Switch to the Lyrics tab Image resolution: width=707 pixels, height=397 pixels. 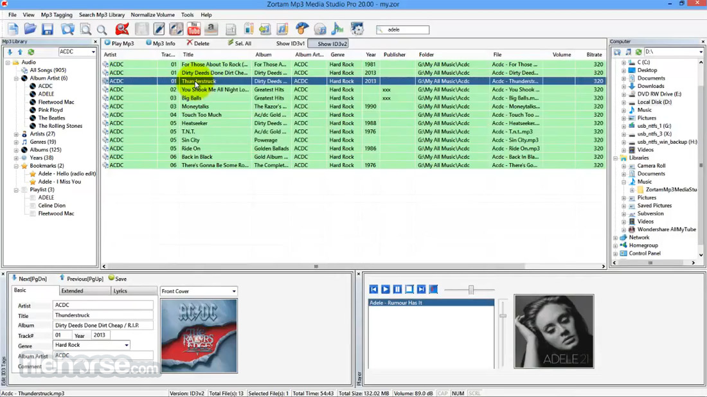134,290
